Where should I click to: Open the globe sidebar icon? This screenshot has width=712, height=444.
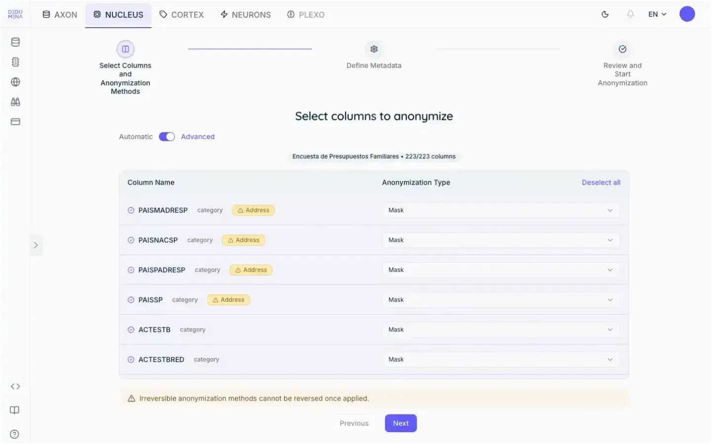[15, 82]
